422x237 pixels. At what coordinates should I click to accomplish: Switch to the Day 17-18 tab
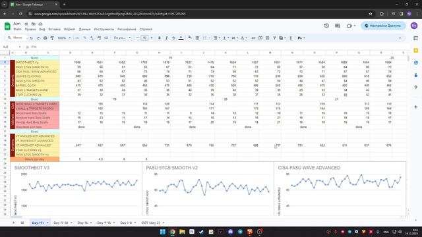61,223
